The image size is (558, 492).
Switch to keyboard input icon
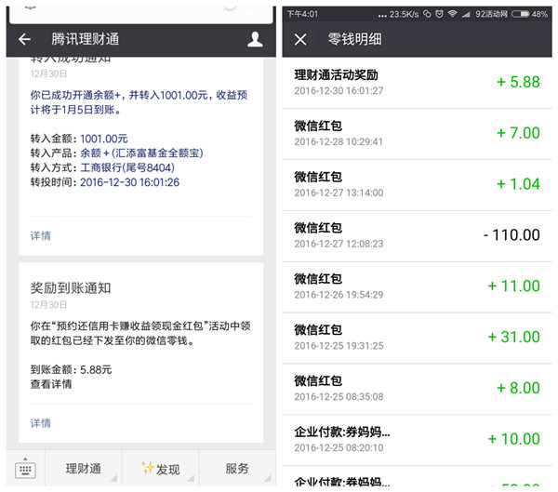click(x=25, y=469)
